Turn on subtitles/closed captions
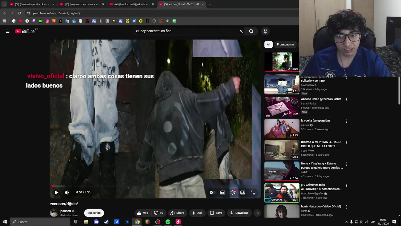The height and width of the screenshot is (226, 401). point(222,192)
